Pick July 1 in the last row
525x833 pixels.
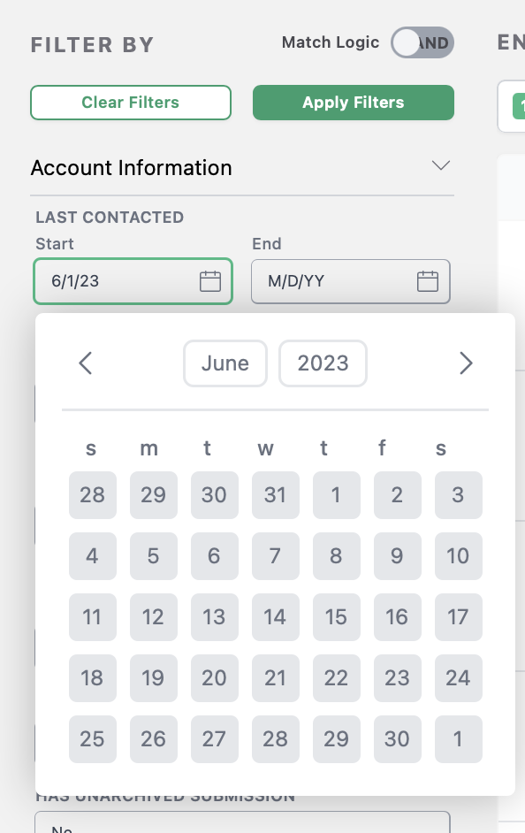458,739
